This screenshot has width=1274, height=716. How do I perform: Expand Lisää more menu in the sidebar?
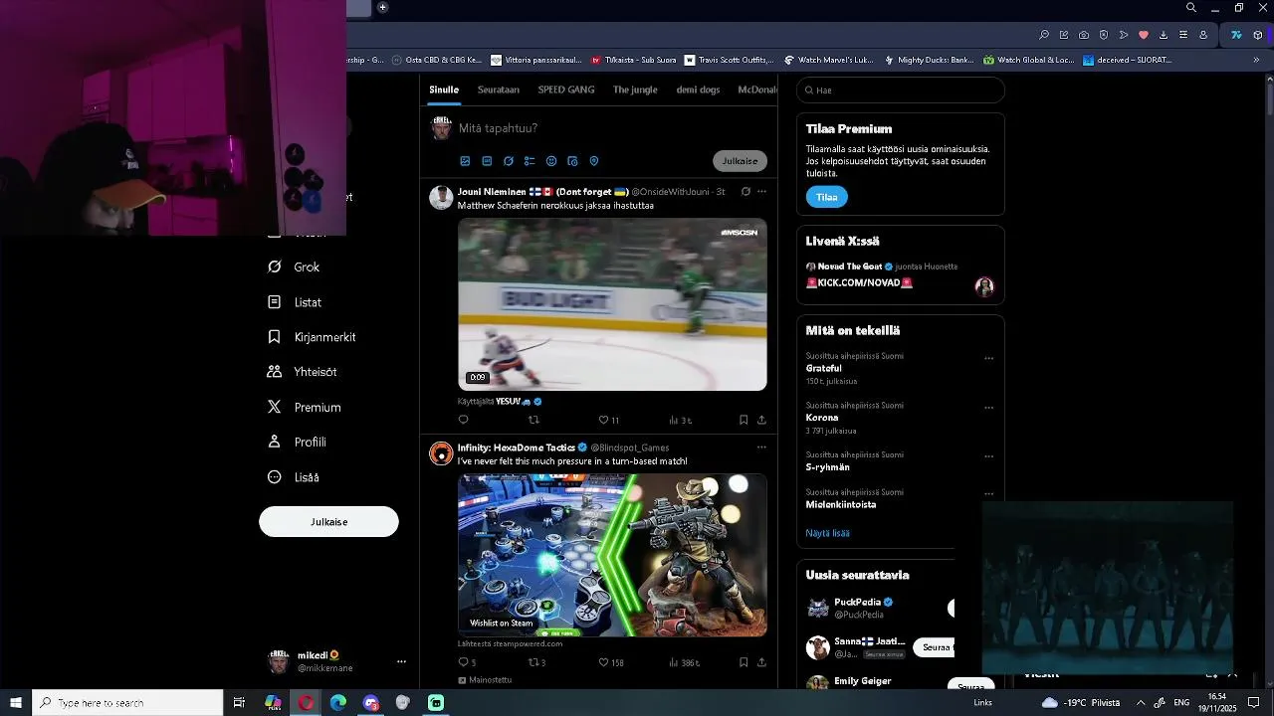click(x=294, y=477)
